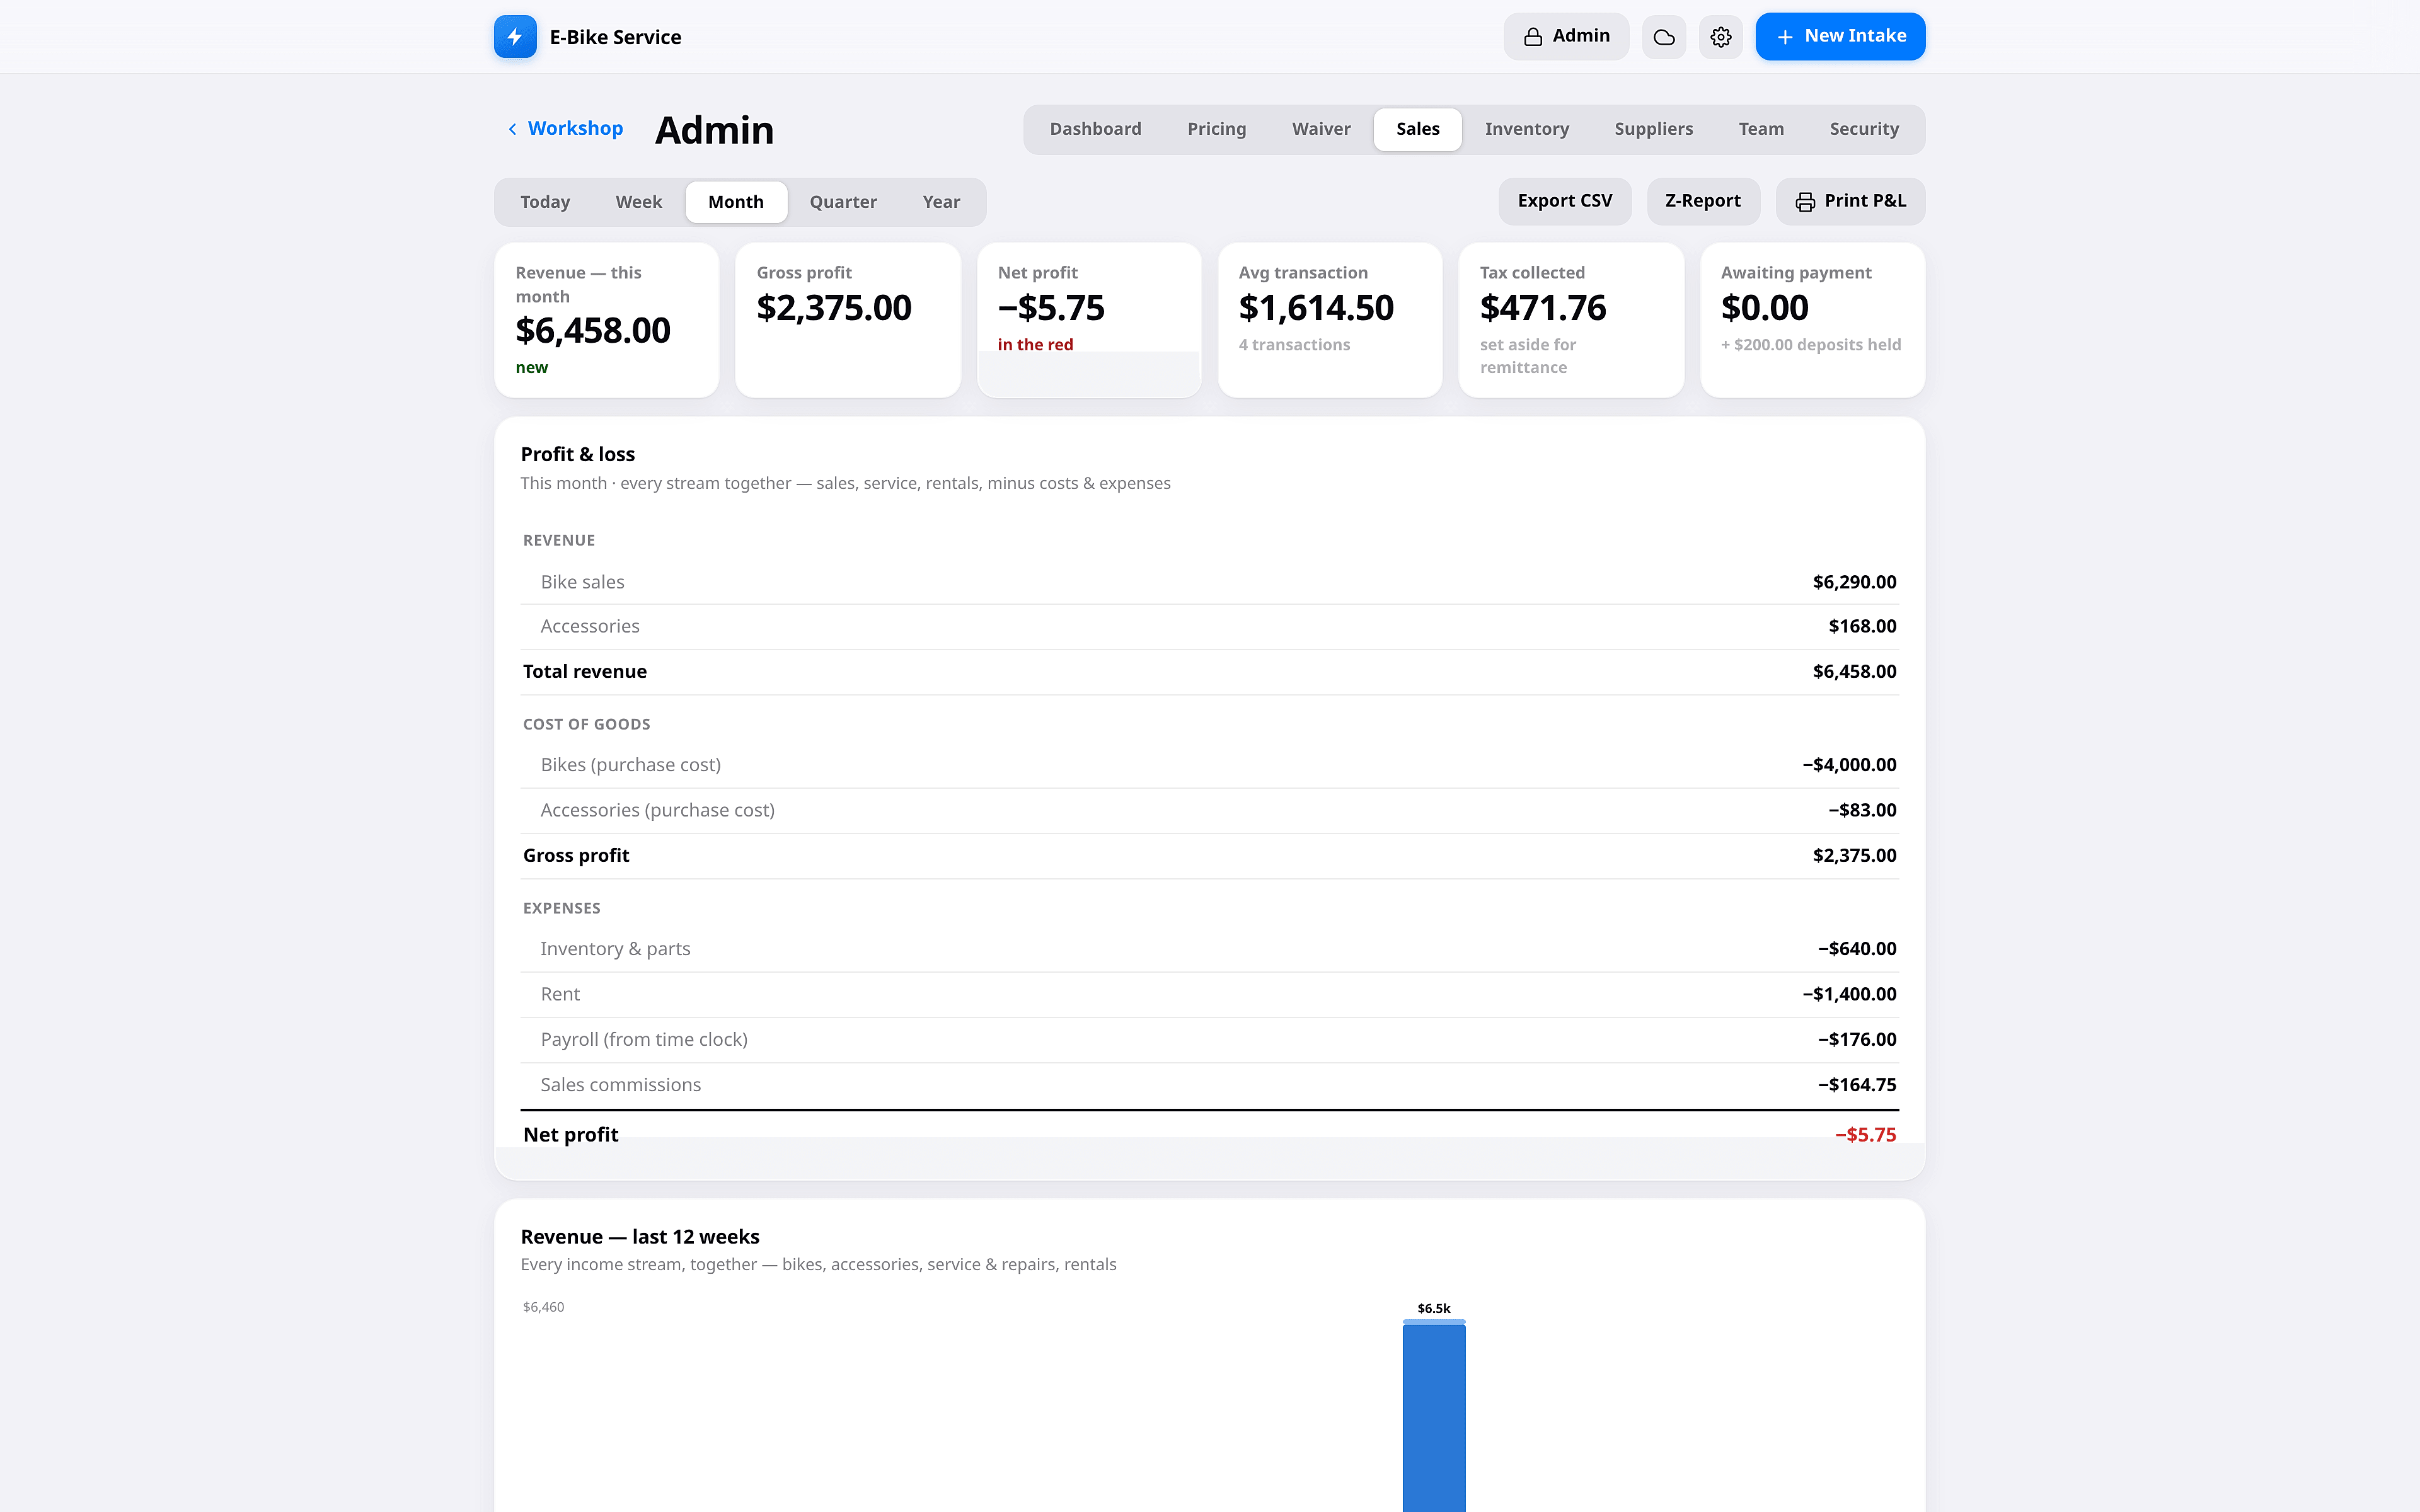Click the '+ $200.00 deposits held' text
This screenshot has height=1512, width=2420.
[x=1811, y=345]
